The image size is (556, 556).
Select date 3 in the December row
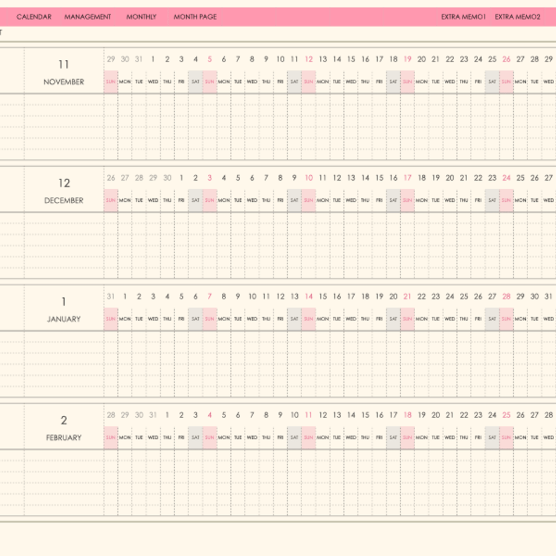(210, 178)
